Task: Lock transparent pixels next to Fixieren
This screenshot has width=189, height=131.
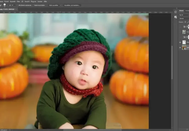Action: [x=185, y=22]
